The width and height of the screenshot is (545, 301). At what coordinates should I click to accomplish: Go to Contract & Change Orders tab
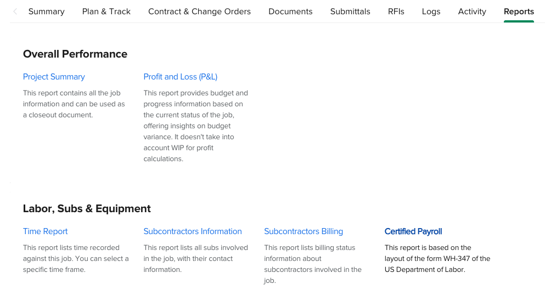(199, 12)
